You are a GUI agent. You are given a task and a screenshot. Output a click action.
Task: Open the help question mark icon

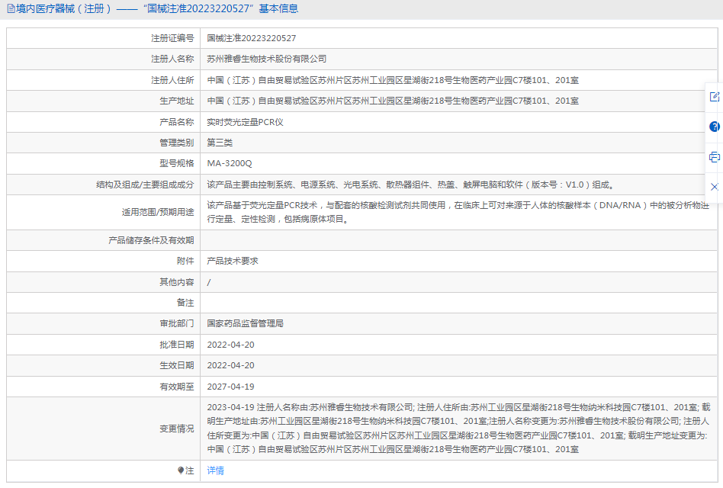(x=715, y=127)
